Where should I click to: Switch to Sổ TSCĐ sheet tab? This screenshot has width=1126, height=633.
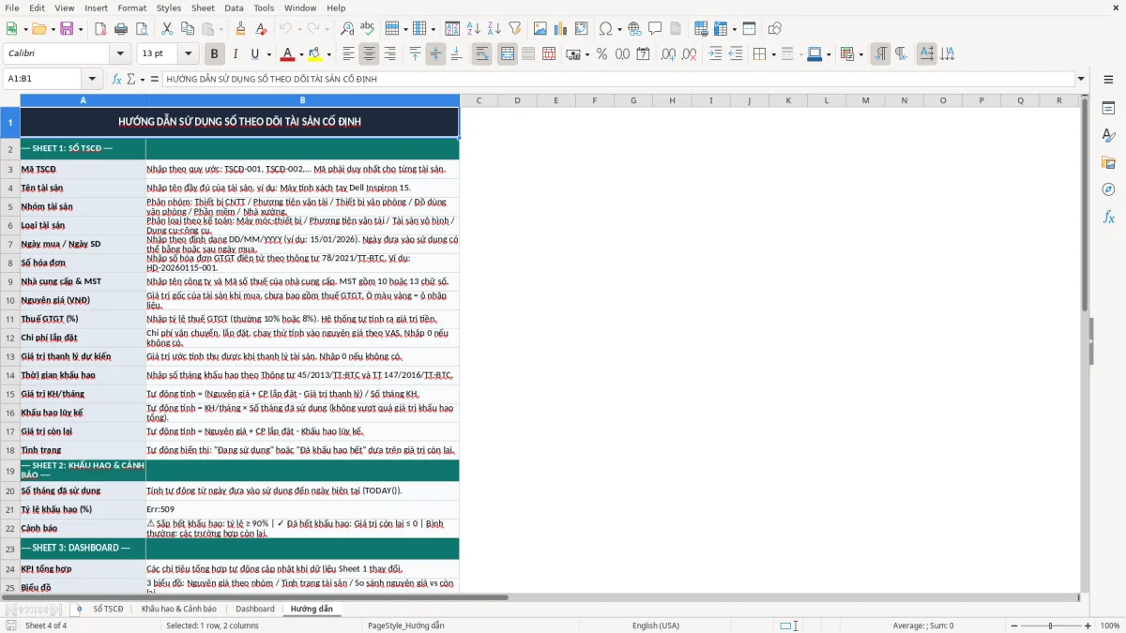point(108,609)
